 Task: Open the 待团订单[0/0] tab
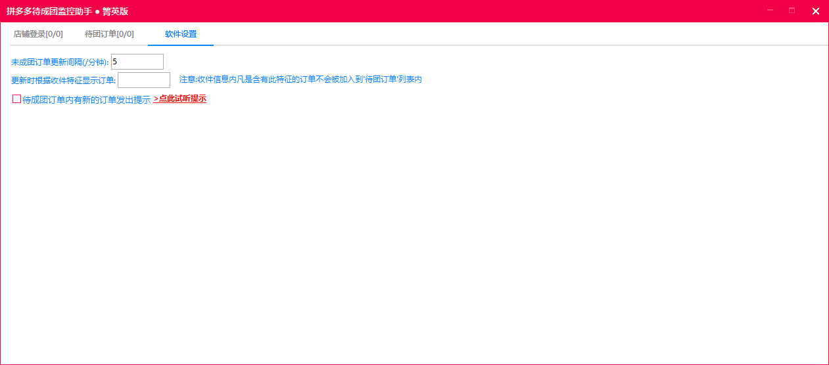tap(109, 34)
